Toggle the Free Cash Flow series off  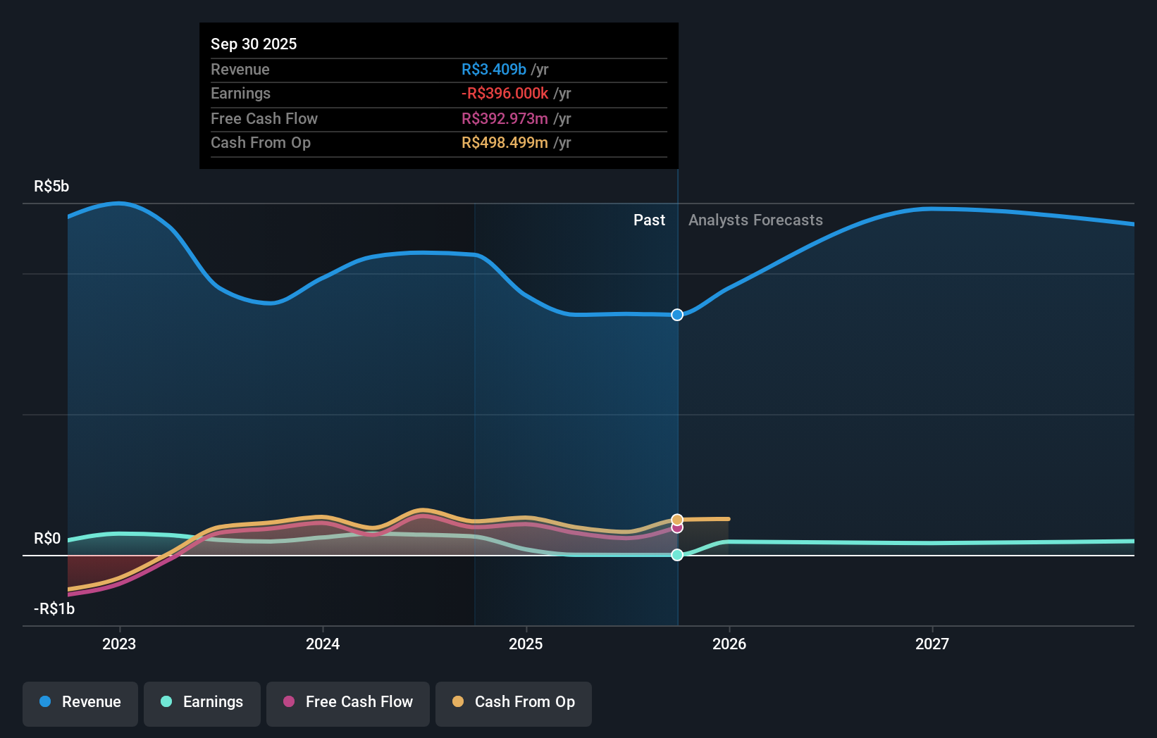pos(347,702)
